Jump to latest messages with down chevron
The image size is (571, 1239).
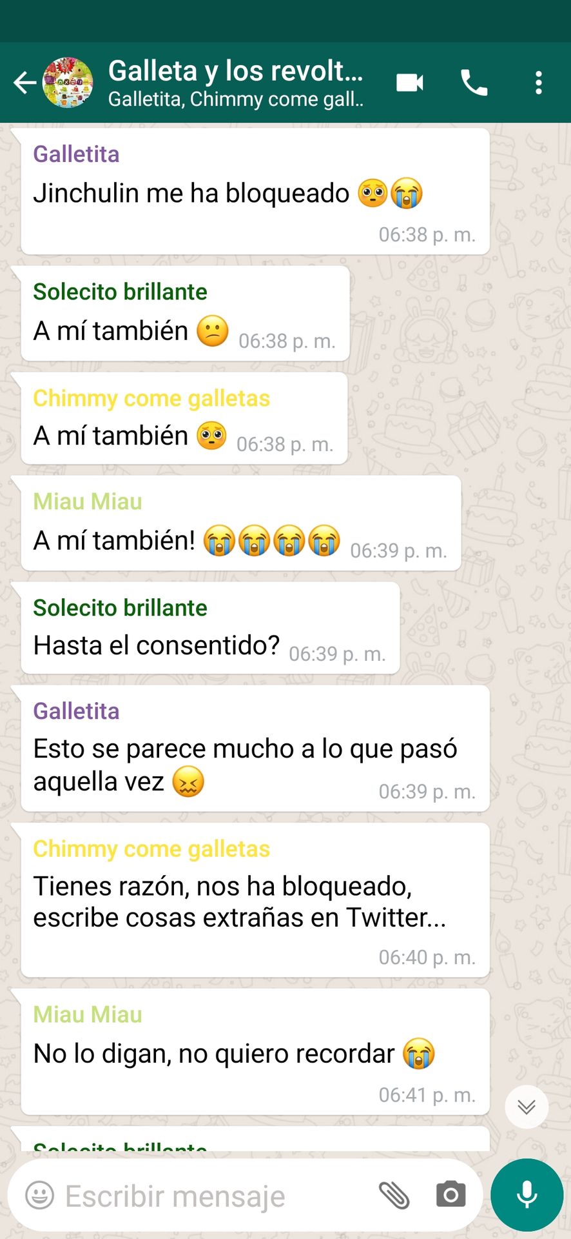[527, 1107]
